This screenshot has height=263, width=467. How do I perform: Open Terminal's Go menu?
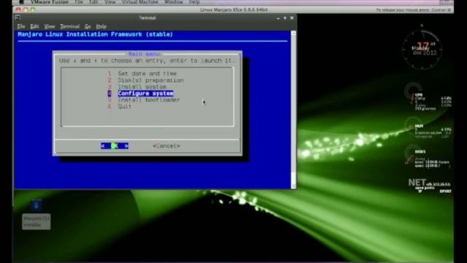[88, 26]
